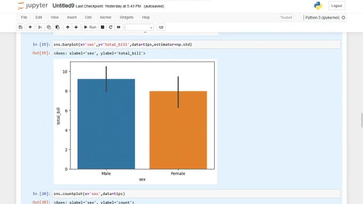Viewport: 363px width, 204px height.
Task: Open the command palette keyboard icon
Action: point(161,27)
